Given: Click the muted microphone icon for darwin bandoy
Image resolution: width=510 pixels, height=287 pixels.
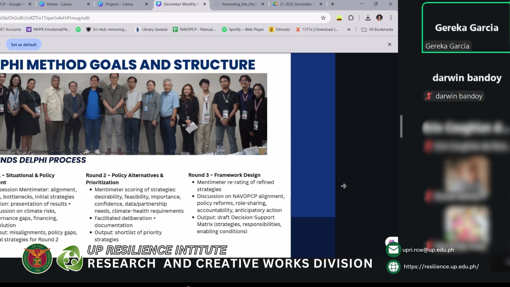Looking at the screenshot, I should point(428,96).
